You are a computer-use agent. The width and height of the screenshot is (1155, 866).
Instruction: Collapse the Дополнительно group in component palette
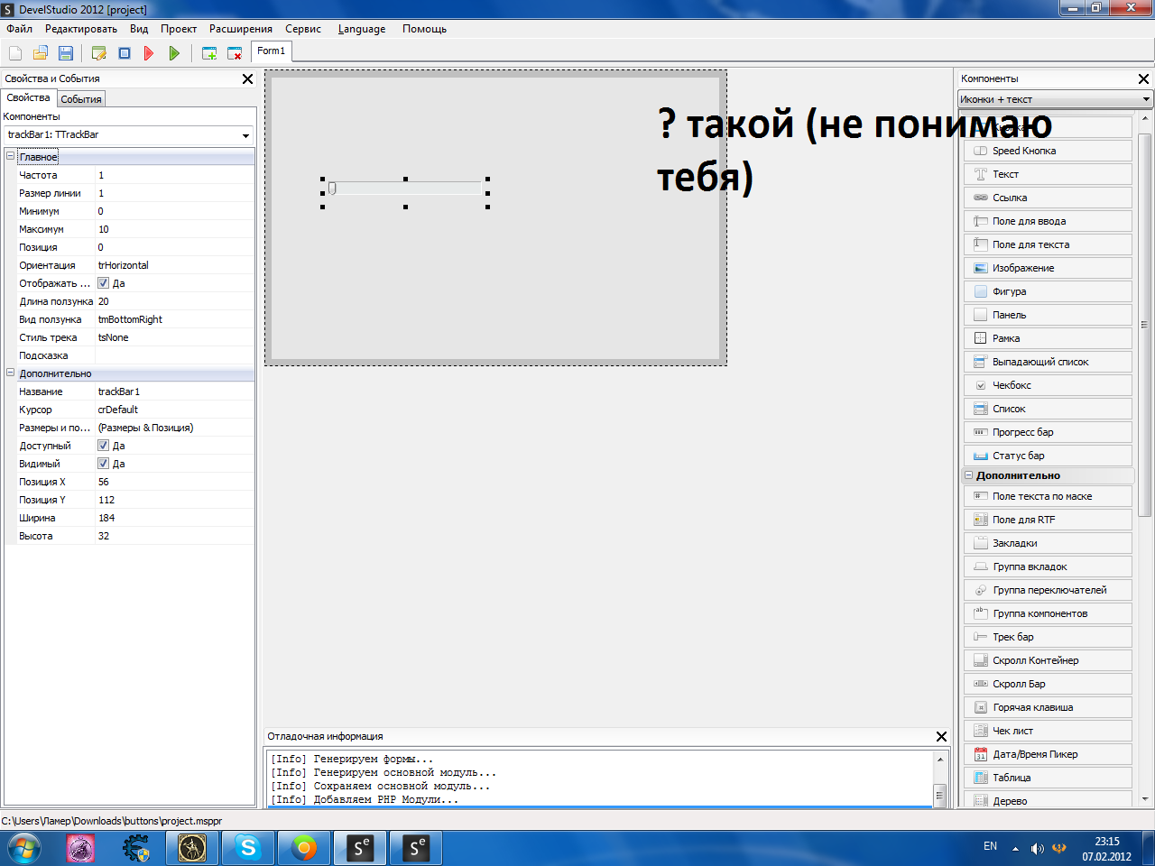[x=969, y=475]
